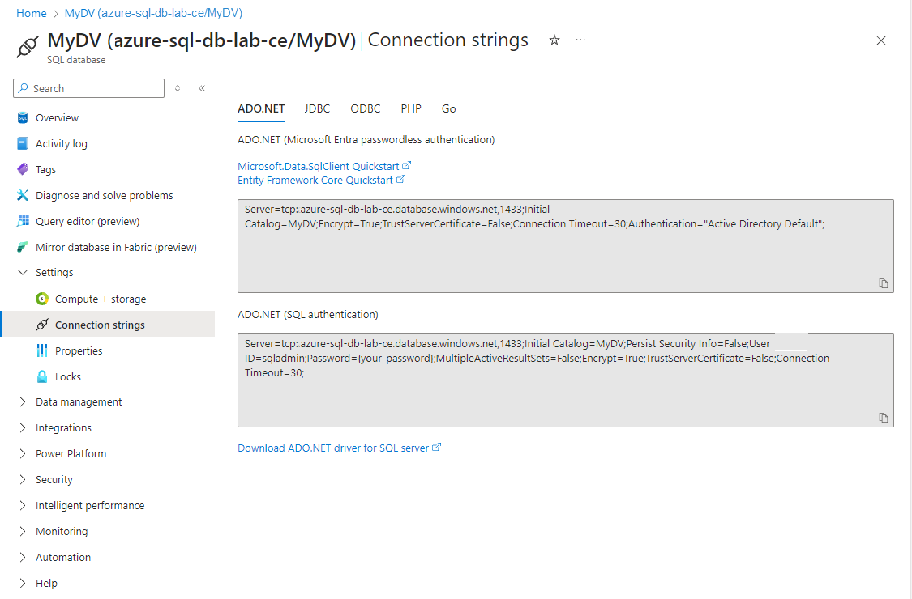This screenshot has height=599, width=912.
Task: Open Query editor (preview) via its icon
Action: click(x=21, y=220)
